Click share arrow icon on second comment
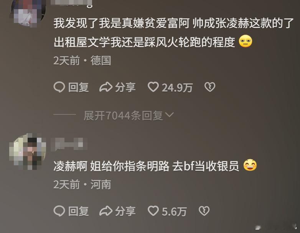The height and width of the screenshot is (233, 300). pos(106,211)
